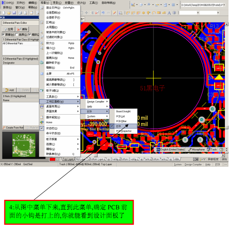236x226 pixels.
Task: Click the full screen icon in menu
Action: click(x=42, y=74)
